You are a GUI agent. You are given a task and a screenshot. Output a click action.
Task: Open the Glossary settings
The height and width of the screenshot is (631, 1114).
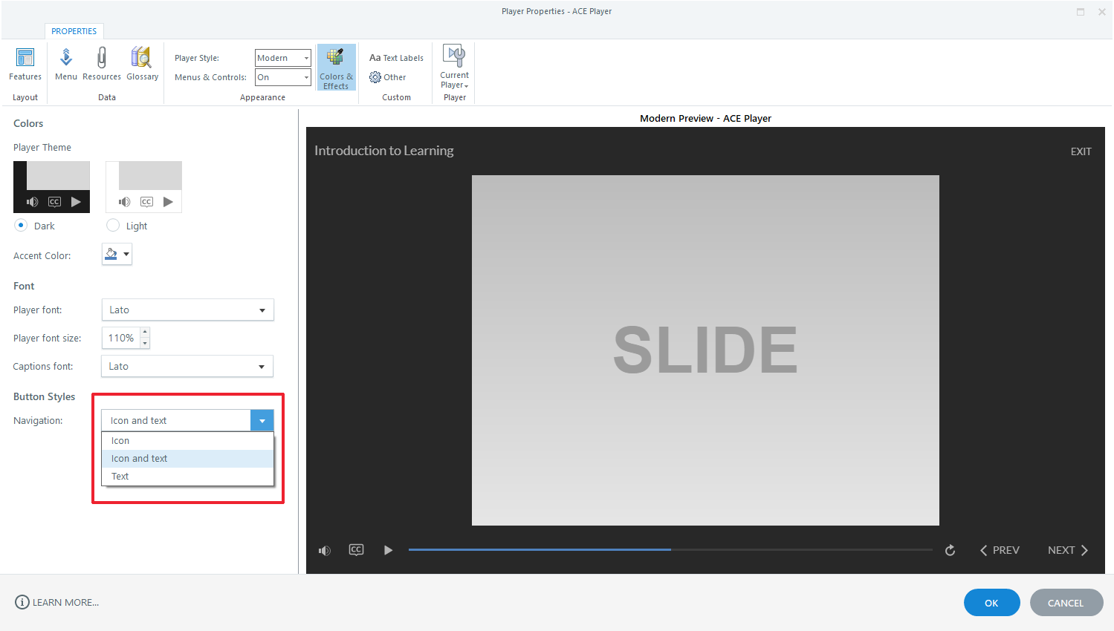pos(142,65)
